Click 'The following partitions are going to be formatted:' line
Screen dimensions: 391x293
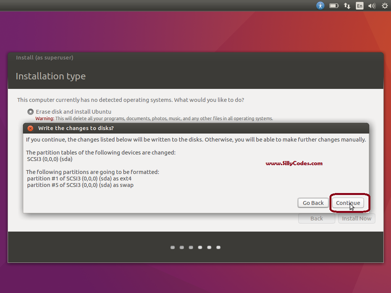click(x=92, y=172)
